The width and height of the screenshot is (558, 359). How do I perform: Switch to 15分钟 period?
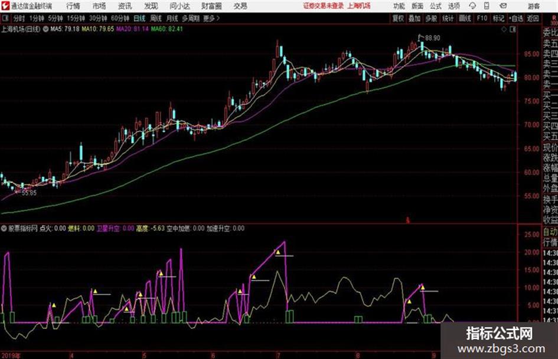[x=76, y=18]
